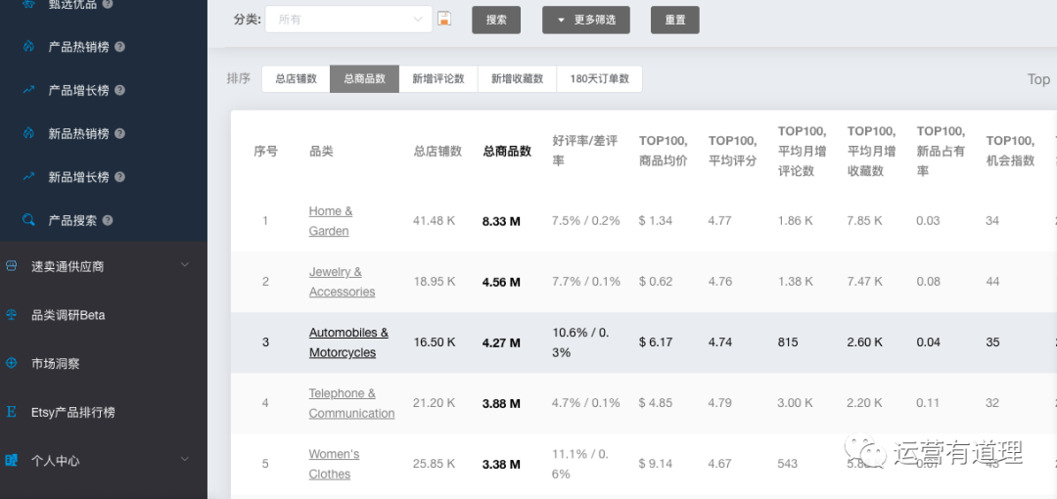Click the help icon after 新品增长榜

(119, 177)
